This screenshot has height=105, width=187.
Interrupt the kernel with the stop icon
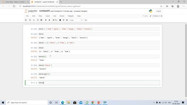click(x=60, y=20)
